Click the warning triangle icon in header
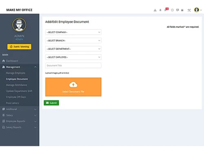Viewport: 204px width, 153px height. coord(155,10)
